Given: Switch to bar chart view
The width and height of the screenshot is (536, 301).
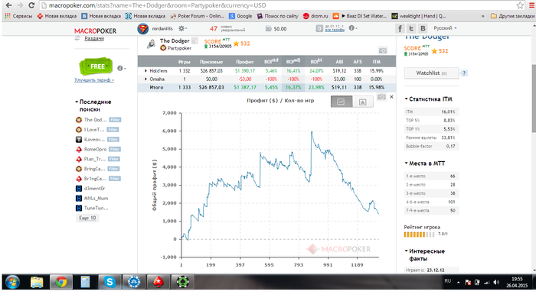Looking at the screenshot, I should click(363, 102).
